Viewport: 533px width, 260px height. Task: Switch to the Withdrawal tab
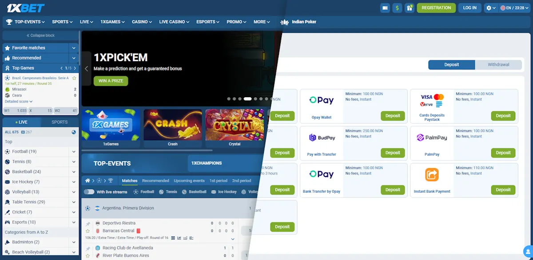tap(498, 64)
